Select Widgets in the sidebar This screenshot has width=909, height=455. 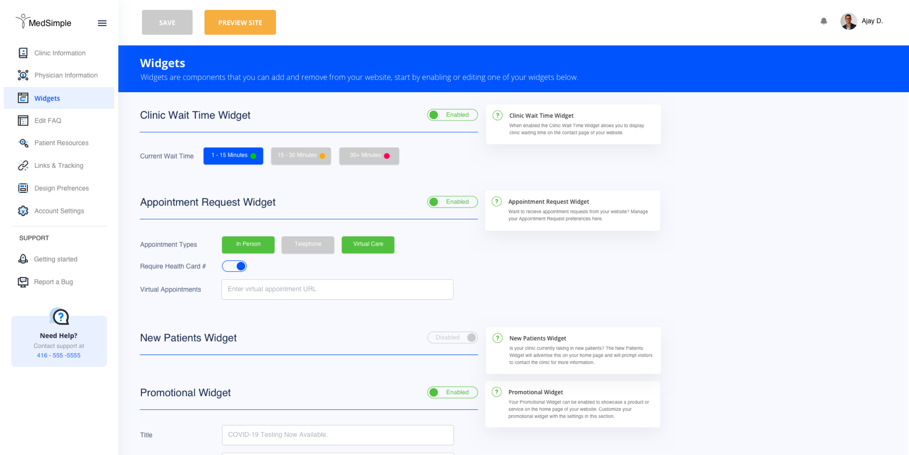(x=59, y=98)
